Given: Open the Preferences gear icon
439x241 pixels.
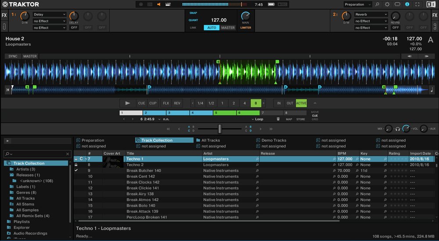Looking at the screenshot, I should (387, 4).
